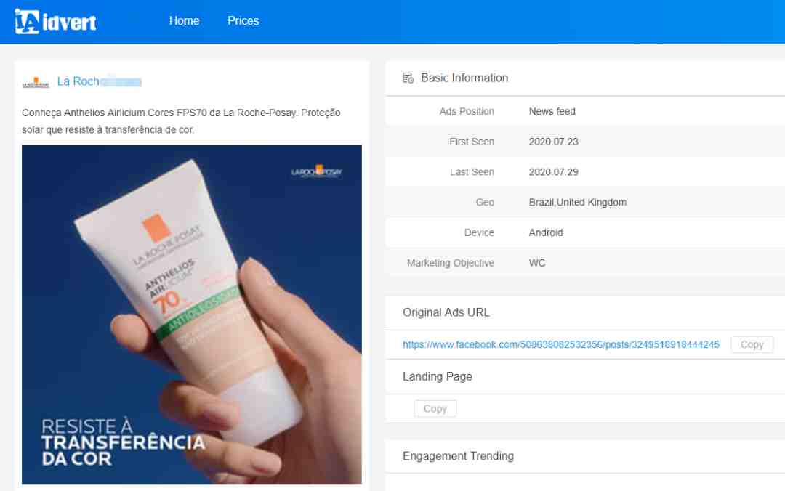Viewport: 785px width, 491px height.
Task: Click the 'News feed' ads position value
Action: point(552,111)
